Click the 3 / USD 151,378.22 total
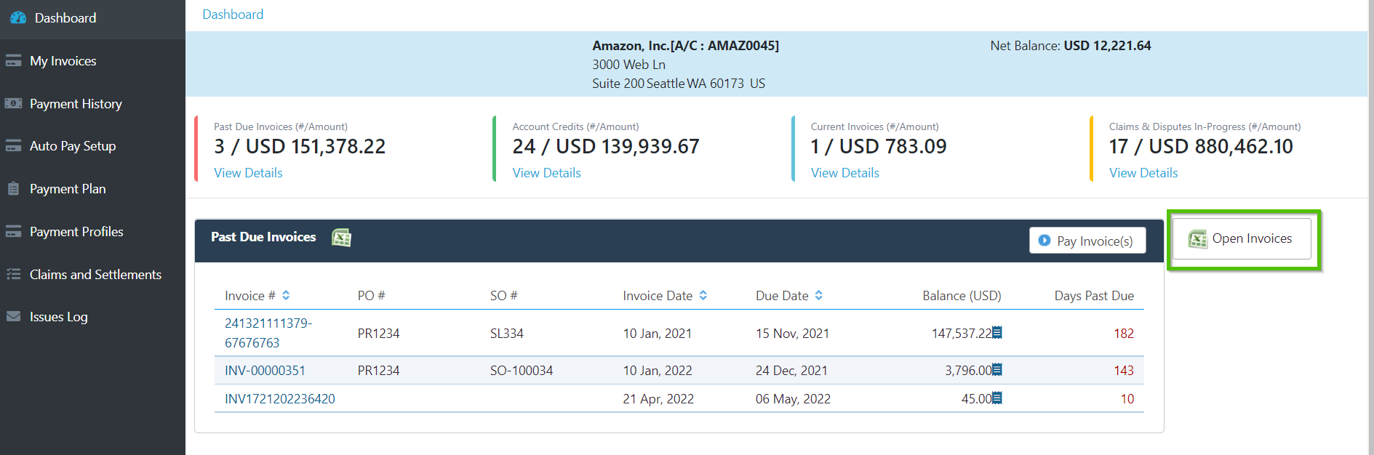The height and width of the screenshot is (455, 1374). click(x=300, y=147)
